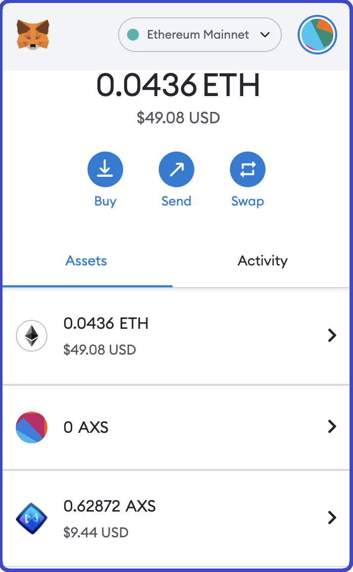Open the account avatar menu
The width and height of the screenshot is (353, 572).
click(x=317, y=35)
